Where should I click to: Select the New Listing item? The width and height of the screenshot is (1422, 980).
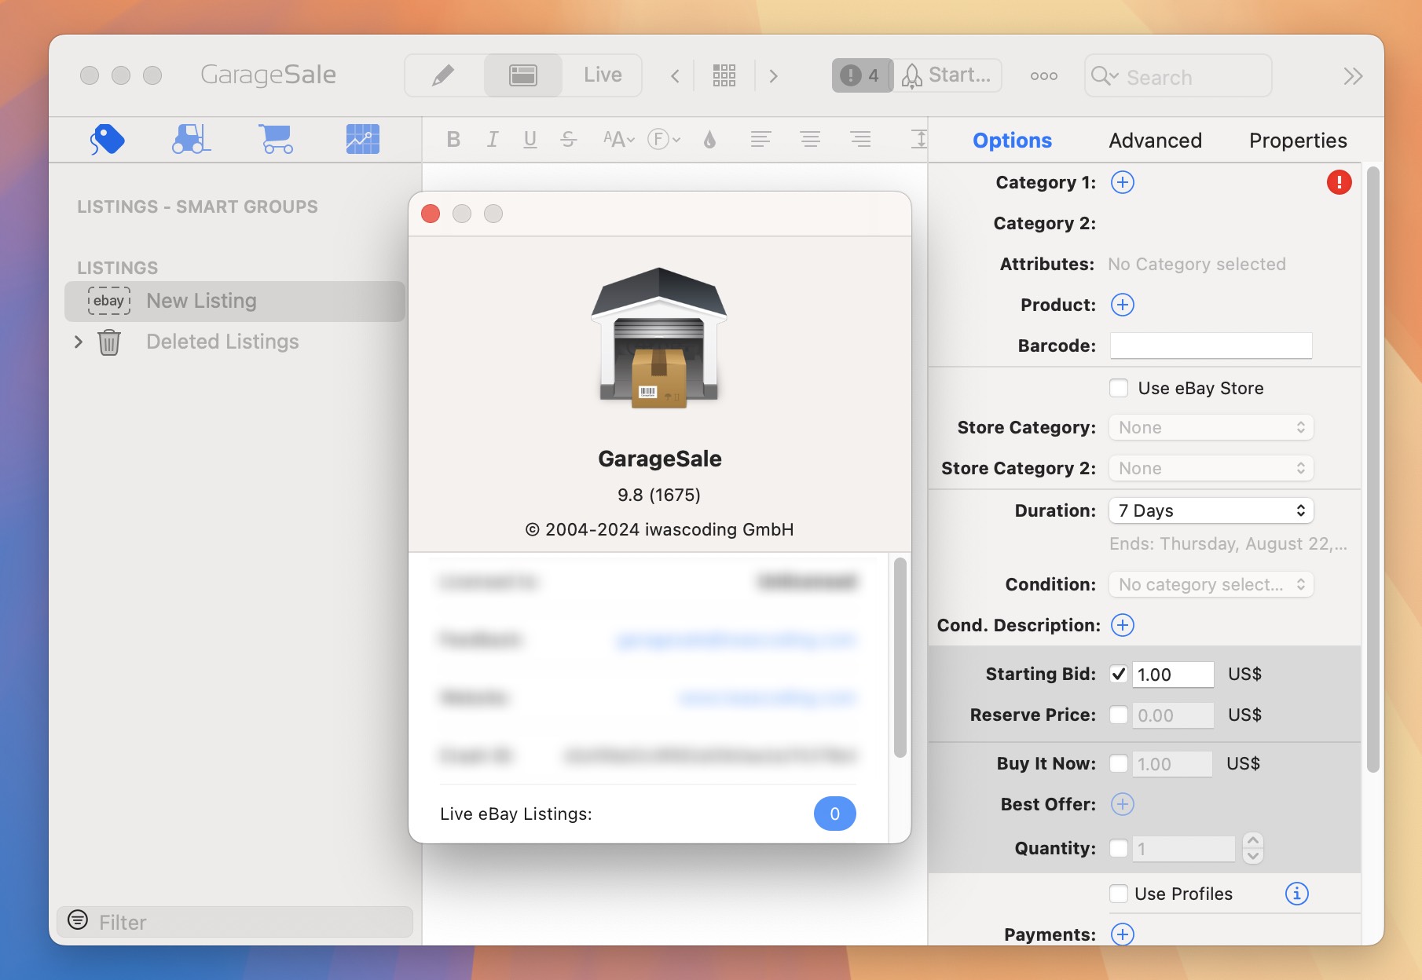(x=235, y=301)
